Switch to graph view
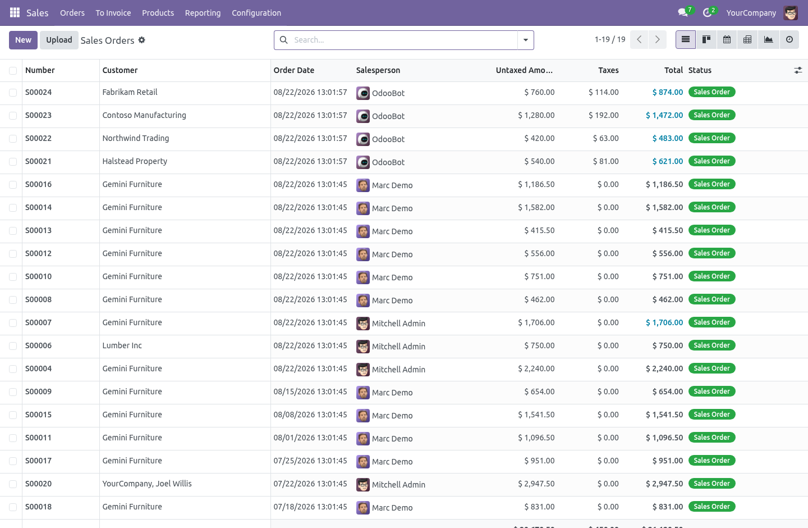The image size is (808, 528). [769, 39]
